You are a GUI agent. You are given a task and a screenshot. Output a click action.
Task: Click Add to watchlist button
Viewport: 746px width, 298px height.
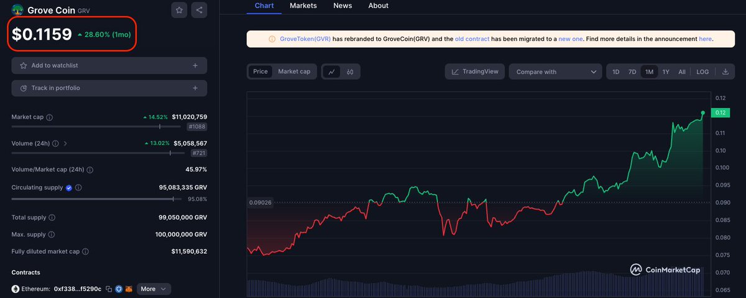(x=109, y=65)
